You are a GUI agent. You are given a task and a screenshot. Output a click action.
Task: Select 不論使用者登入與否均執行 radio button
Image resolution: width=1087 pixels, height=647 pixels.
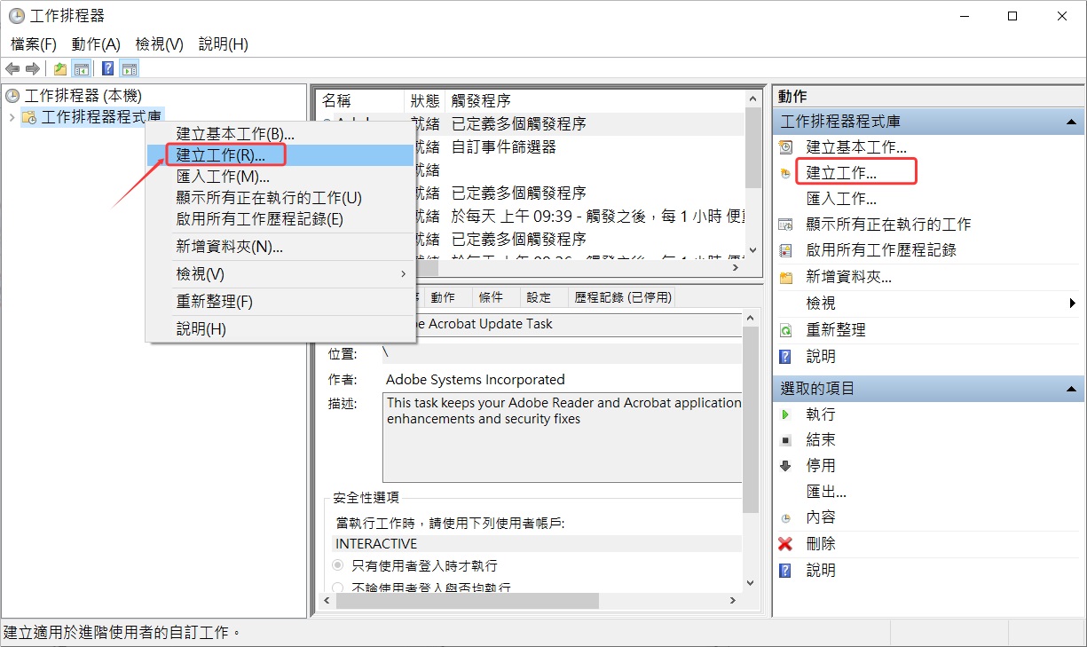[338, 588]
